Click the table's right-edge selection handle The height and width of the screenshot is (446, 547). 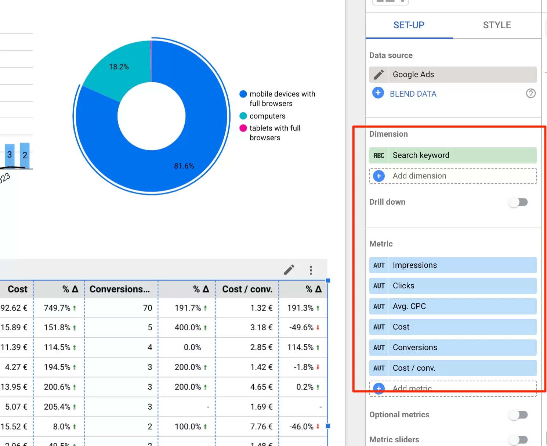pyautogui.click(x=328, y=426)
